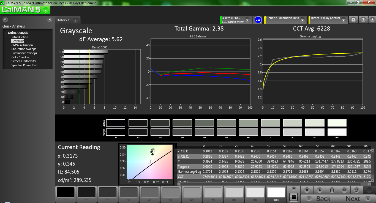This screenshot has width=376, height=203.
Task: Click the circular arrows refresh icon
Action: click(x=357, y=190)
